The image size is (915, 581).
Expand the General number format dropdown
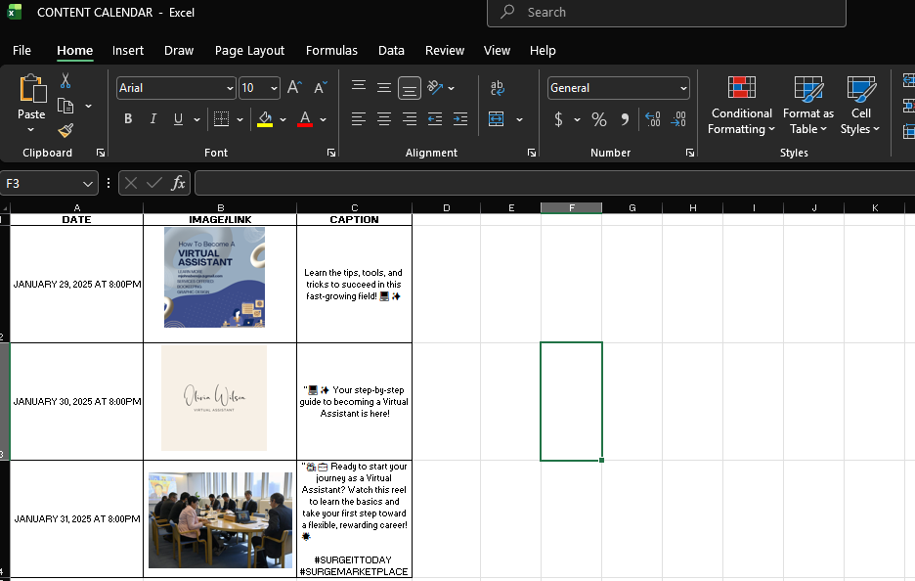pos(681,88)
